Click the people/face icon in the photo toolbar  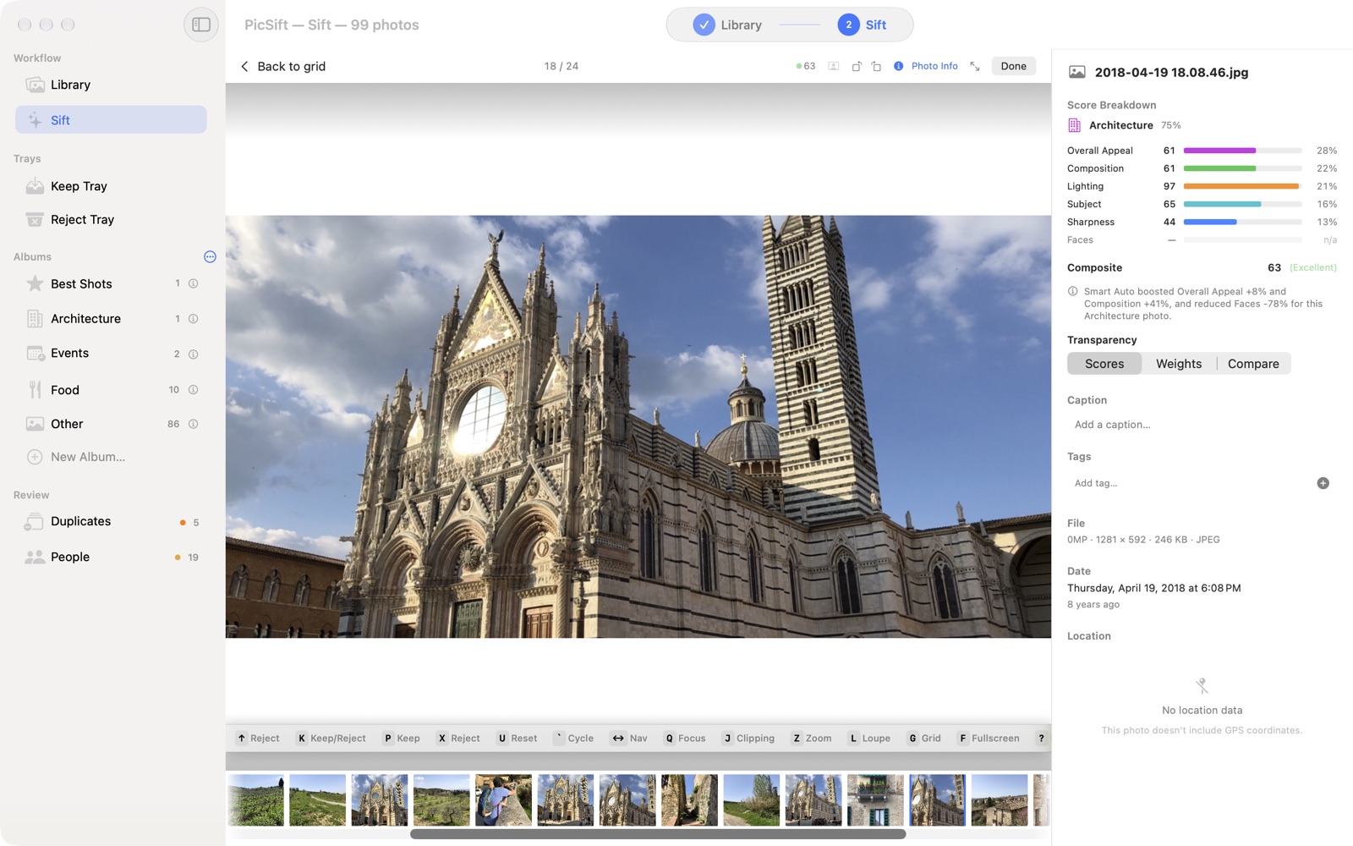(834, 66)
